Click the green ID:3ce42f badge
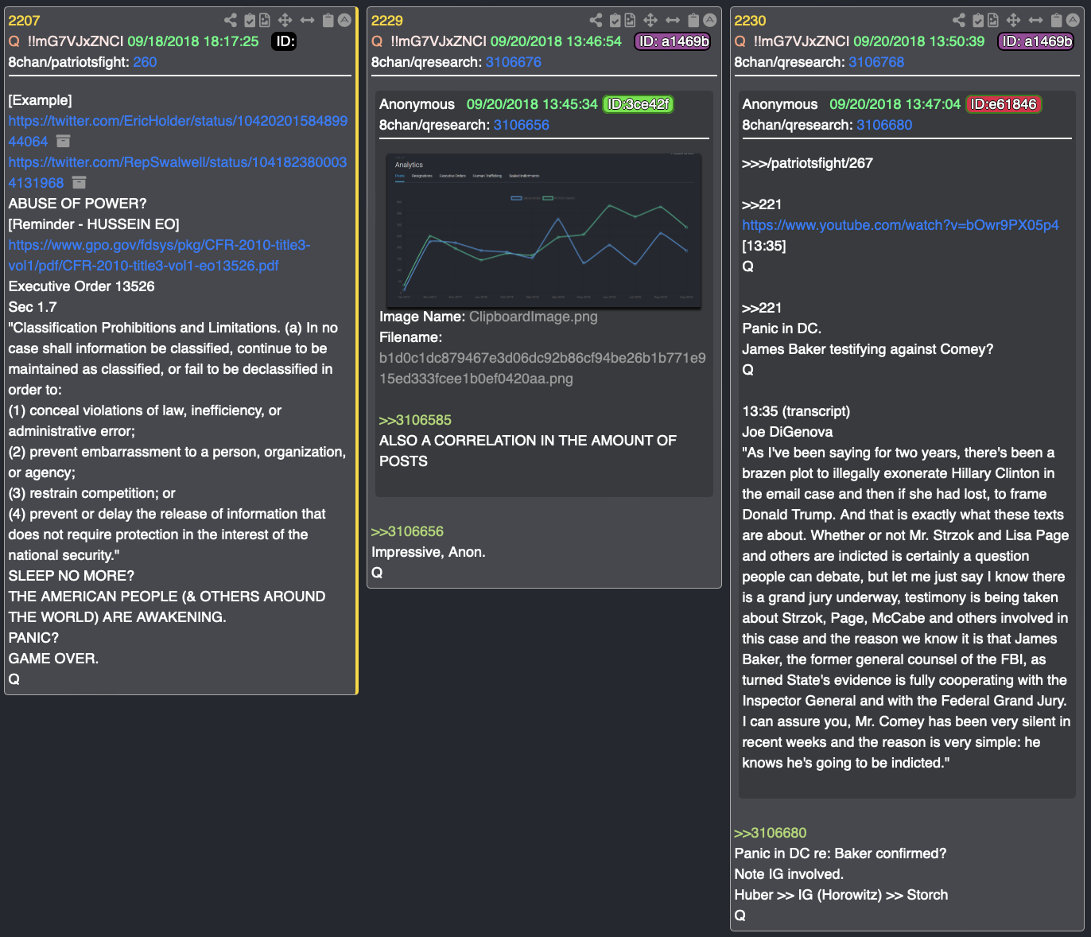Screen dimensions: 1091x937 coord(639,104)
